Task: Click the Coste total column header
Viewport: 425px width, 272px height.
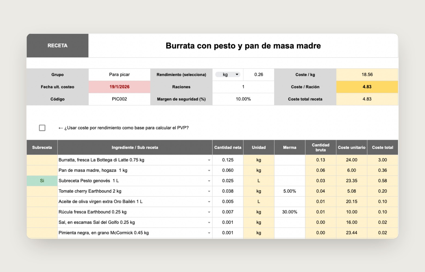Action: pos(382,147)
